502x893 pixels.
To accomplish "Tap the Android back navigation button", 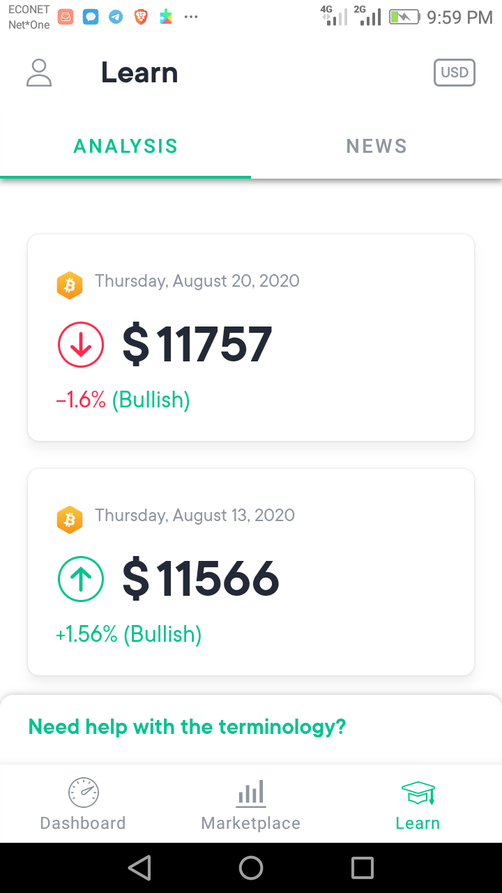I will click(139, 868).
